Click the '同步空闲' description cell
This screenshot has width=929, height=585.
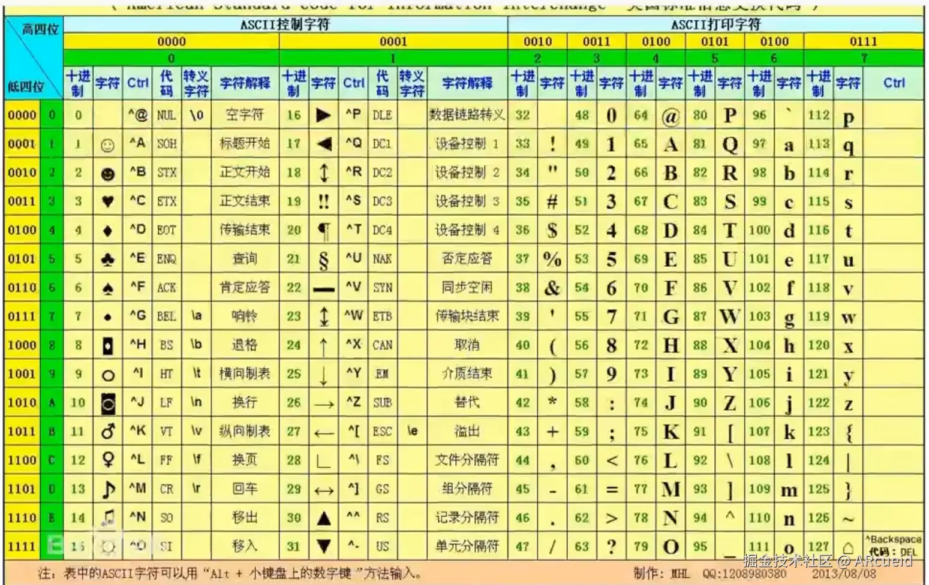pos(467,287)
